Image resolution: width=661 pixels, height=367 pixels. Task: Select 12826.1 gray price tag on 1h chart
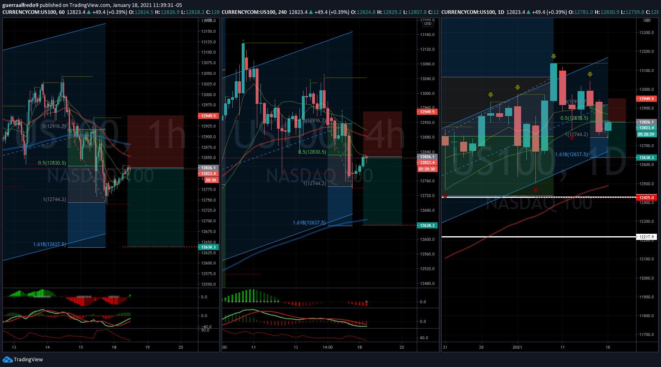[x=208, y=168]
